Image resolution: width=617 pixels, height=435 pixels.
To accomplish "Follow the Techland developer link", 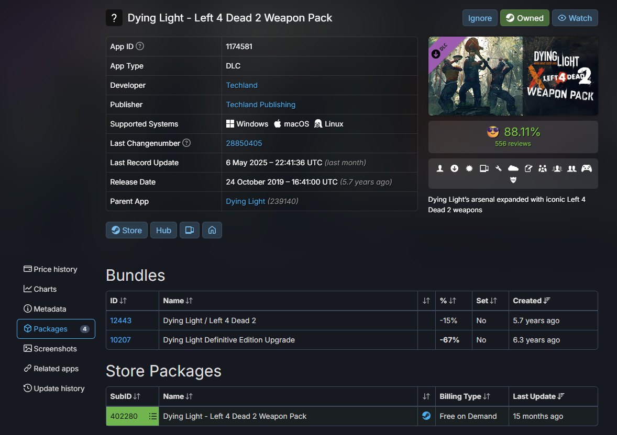I will tap(241, 85).
